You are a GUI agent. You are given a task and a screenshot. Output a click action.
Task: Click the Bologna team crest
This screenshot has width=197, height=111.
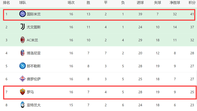[x=22, y=53]
